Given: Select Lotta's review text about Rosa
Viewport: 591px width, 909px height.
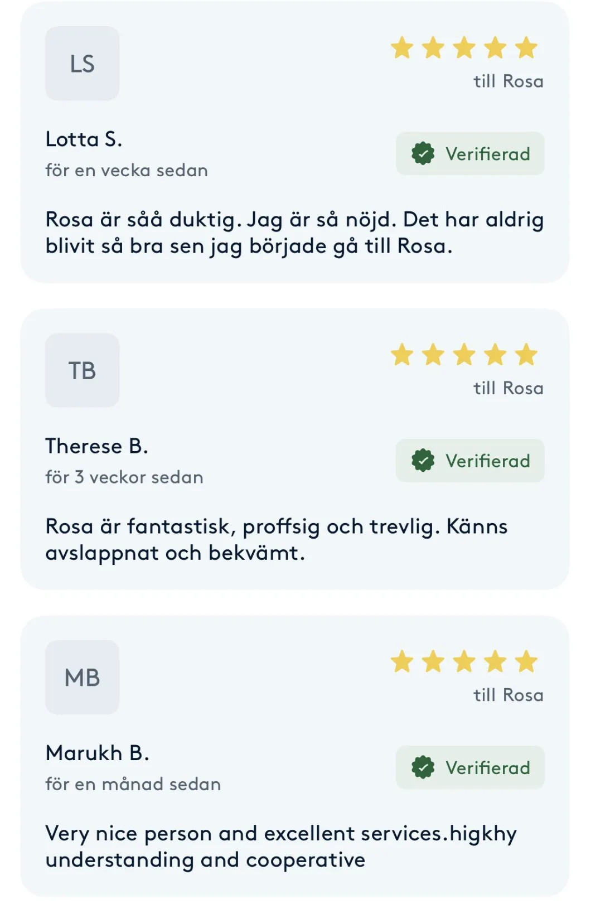Looking at the screenshot, I should point(294,233).
